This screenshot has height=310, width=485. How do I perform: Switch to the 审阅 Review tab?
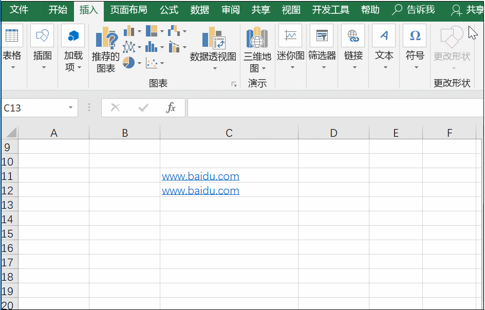coord(231,10)
